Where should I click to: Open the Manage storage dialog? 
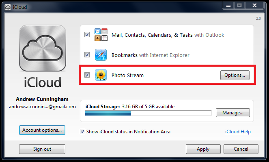point(233,113)
